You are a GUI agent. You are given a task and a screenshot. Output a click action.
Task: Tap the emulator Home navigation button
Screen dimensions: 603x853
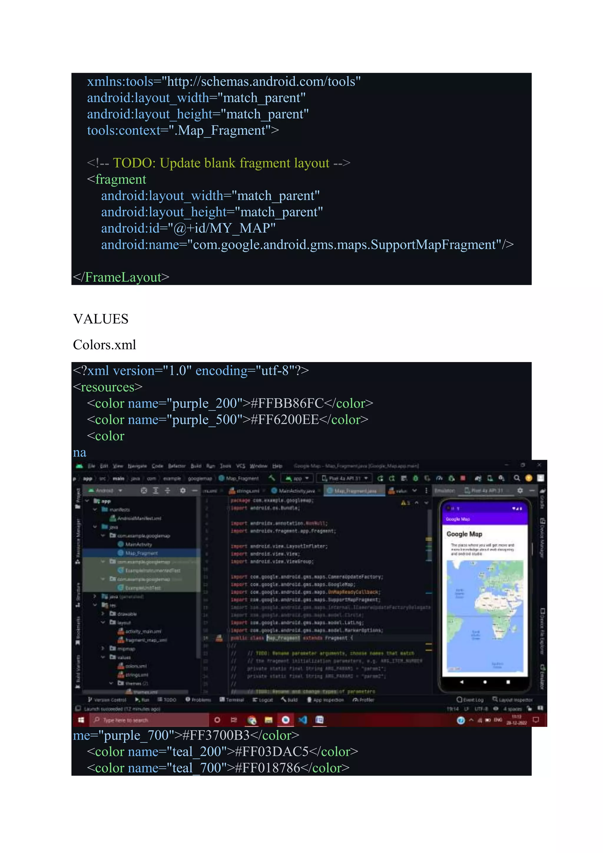pyautogui.click(x=485, y=682)
